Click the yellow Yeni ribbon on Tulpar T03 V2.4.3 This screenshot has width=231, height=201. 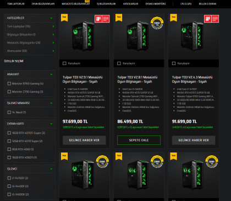tap(173, 18)
